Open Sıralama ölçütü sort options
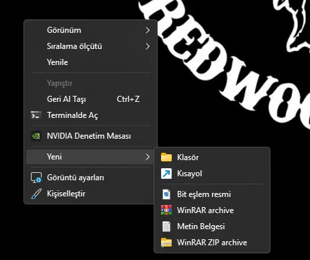Image resolution: width=310 pixels, height=260 pixels. click(x=90, y=46)
